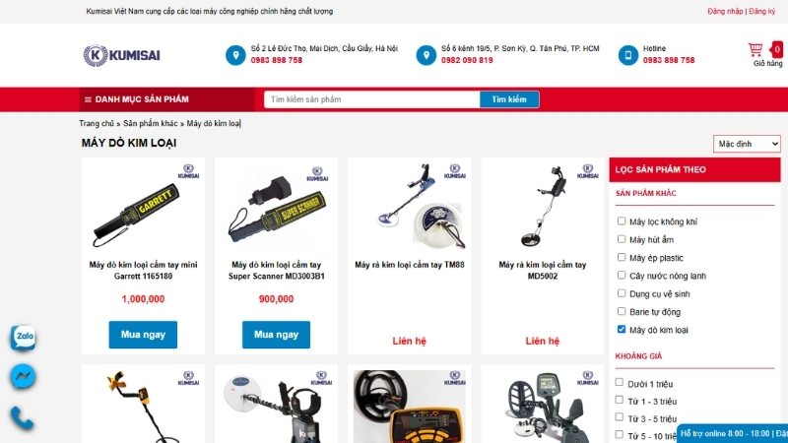Go to Trang chủ breadcrumb
788x443 pixels.
pyautogui.click(x=97, y=124)
